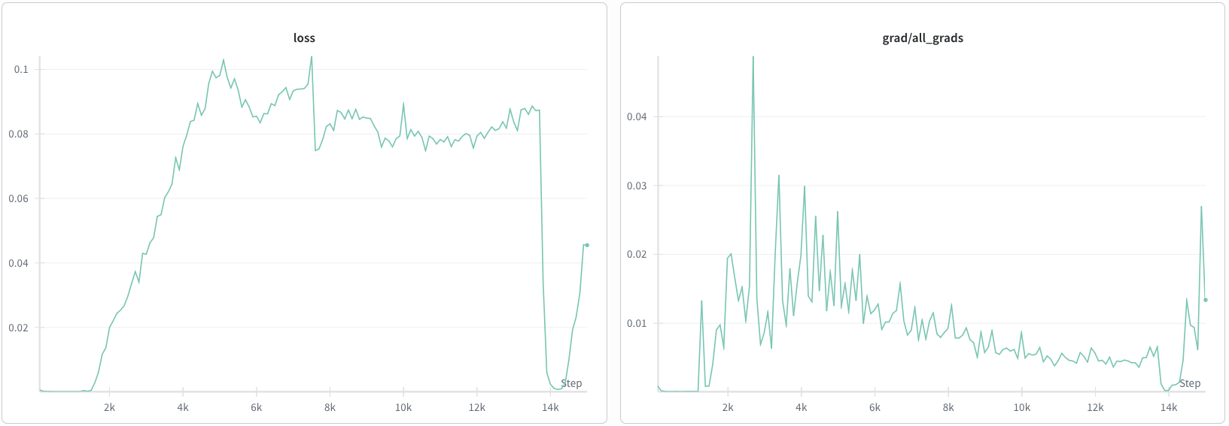Click the 0.02 y-axis label on the loss chart
The height and width of the screenshot is (426, 1229).
click(19, 328)
